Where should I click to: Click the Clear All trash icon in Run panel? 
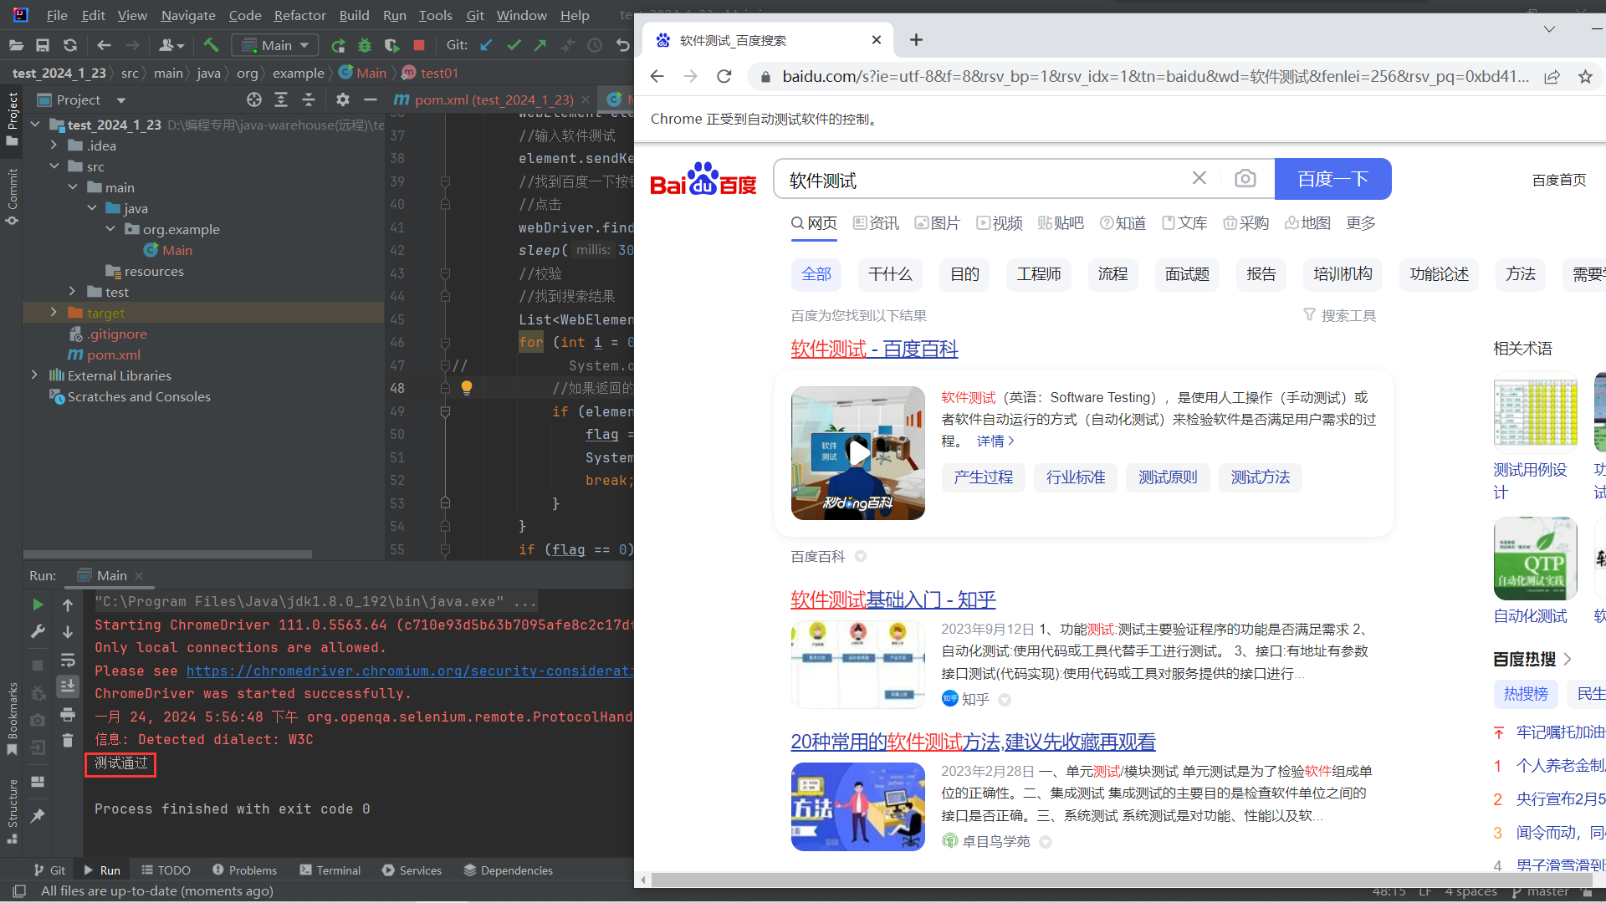tap(68, 741)
